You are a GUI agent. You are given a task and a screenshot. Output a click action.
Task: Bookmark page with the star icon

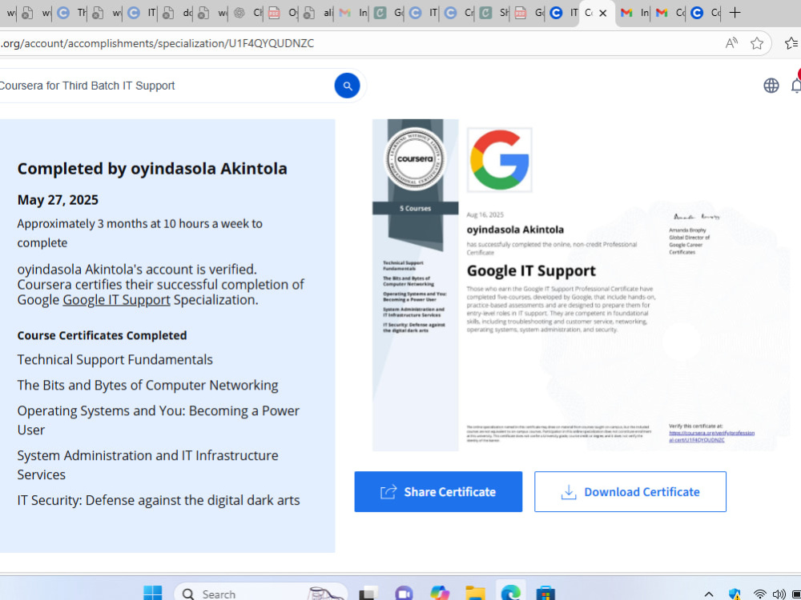[x=757, y=43]
